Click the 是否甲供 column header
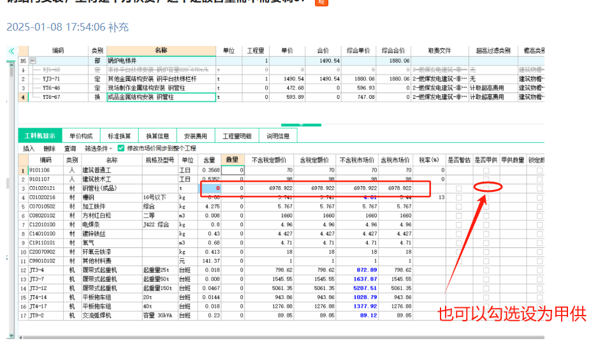Viewport: 591px width, 350px height. [486, 160]
